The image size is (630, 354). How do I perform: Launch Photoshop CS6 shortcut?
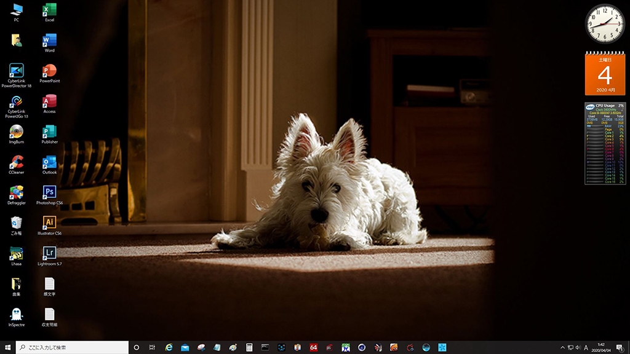[x=49, y=195]
